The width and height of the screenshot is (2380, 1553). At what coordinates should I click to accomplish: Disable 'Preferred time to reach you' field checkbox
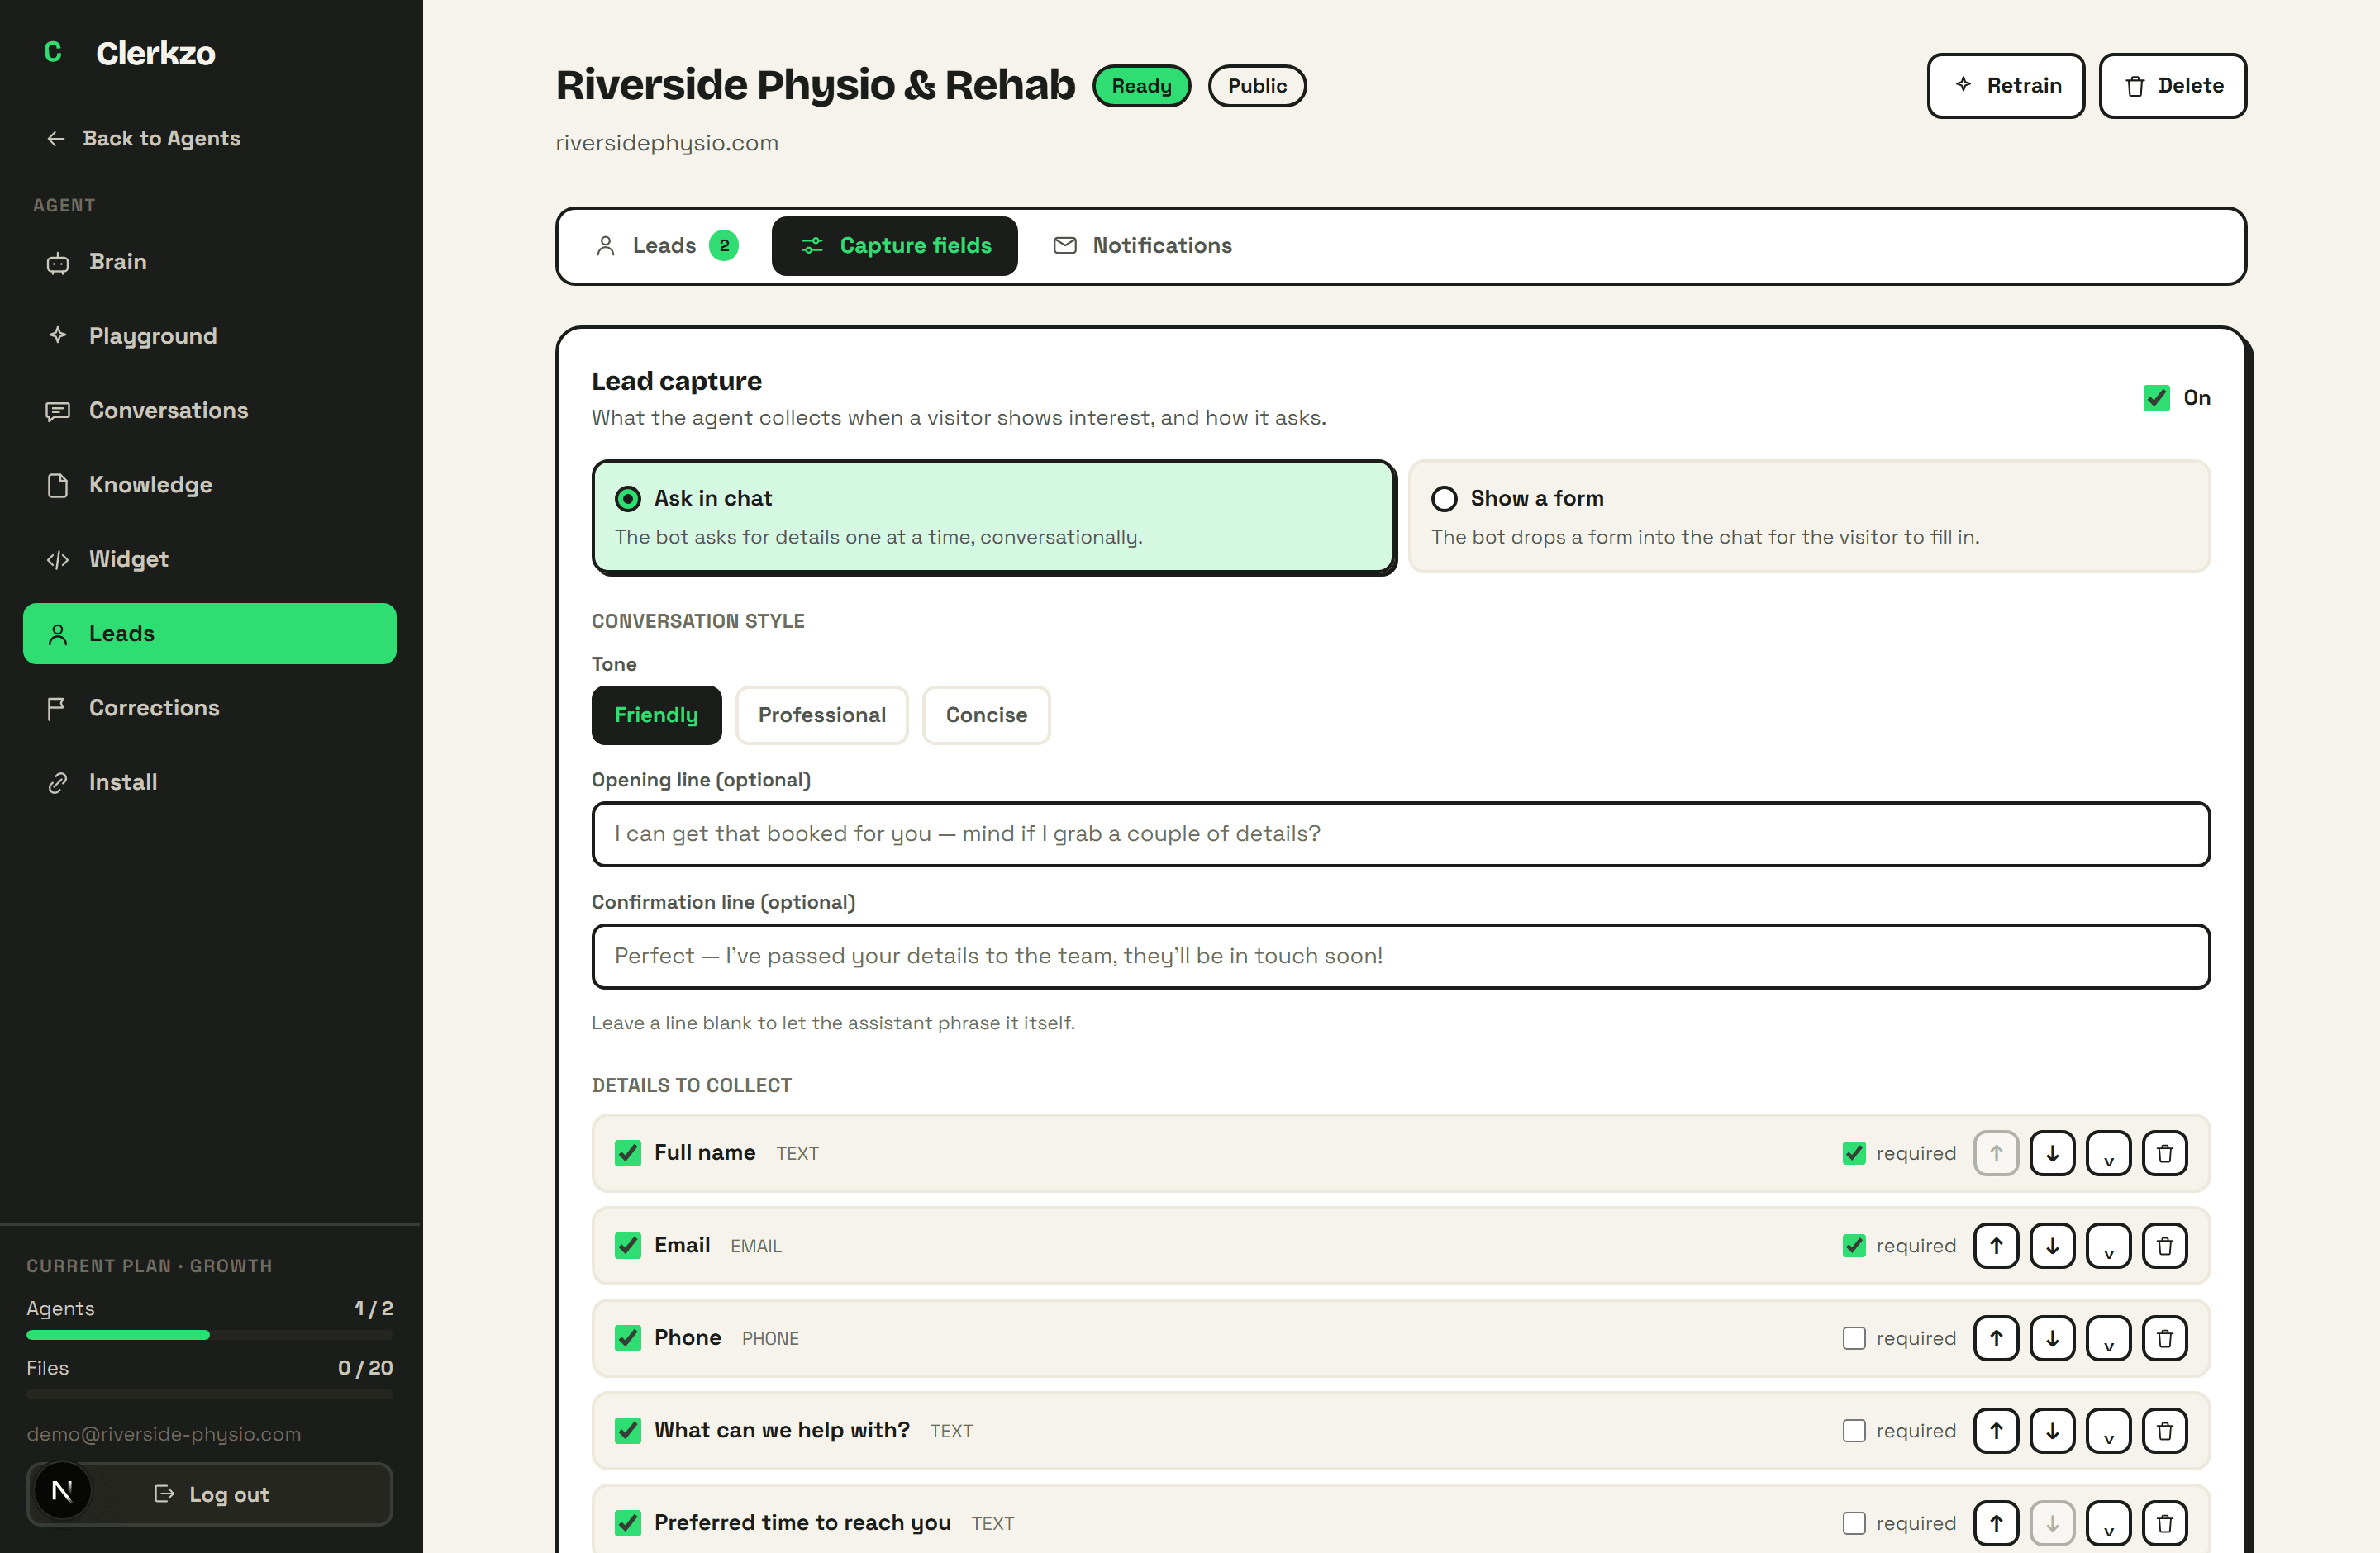(x=628, y=1523)
